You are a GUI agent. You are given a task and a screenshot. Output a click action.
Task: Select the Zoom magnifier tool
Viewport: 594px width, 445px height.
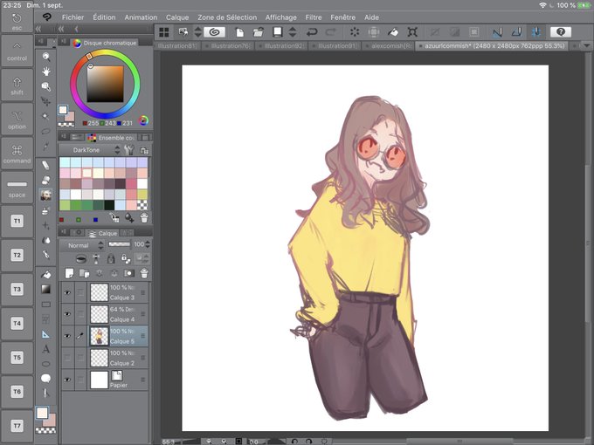coord(45,57)
